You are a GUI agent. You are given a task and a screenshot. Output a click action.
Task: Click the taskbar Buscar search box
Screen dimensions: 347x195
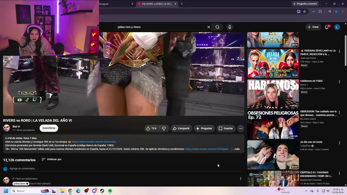coord(30,191)
